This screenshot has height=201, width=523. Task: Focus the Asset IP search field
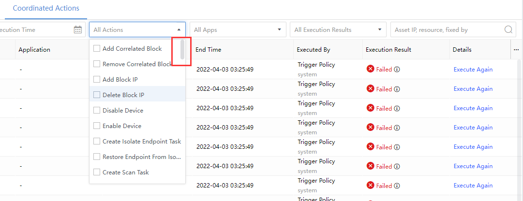pos(446,29)
